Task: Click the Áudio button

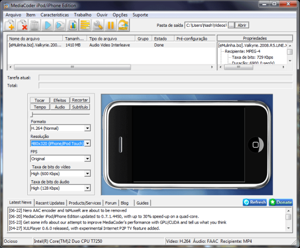Action: 60,107
